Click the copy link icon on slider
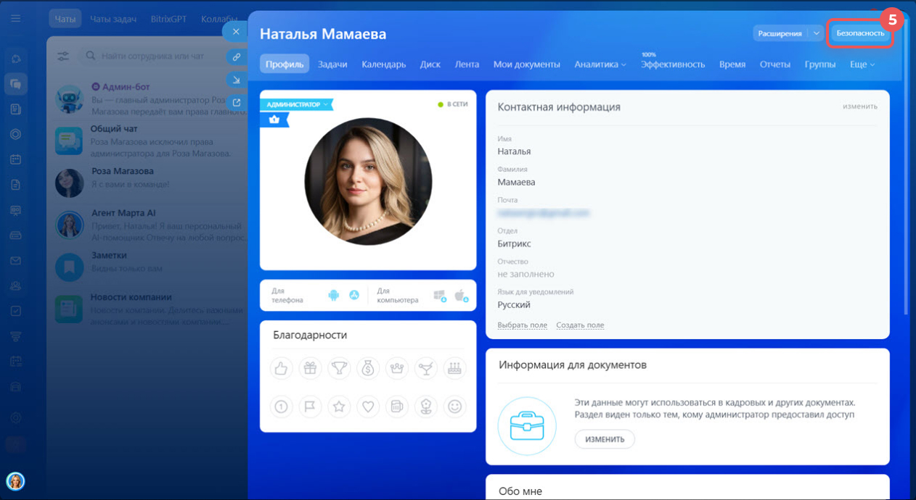916x500 pixels. pyautogui.click(x=236, y=56)
